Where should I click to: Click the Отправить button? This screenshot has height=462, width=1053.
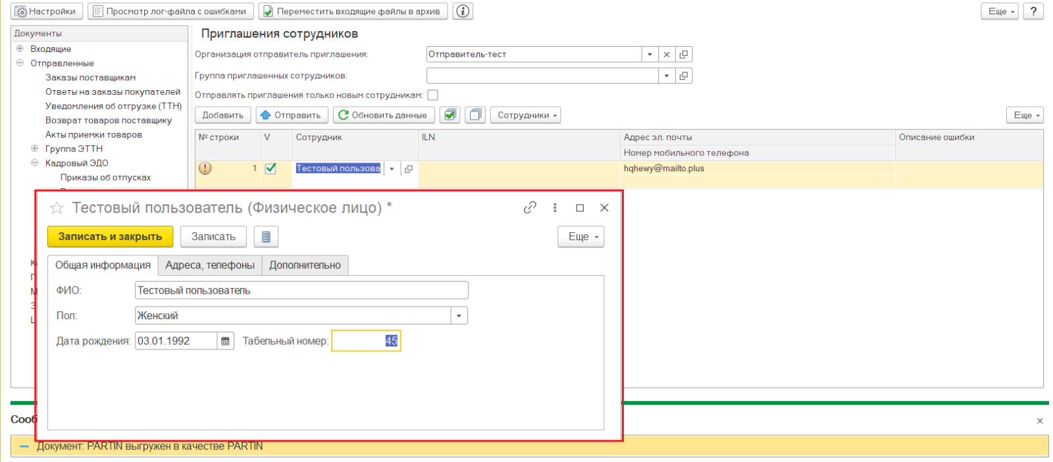point(292,115)
